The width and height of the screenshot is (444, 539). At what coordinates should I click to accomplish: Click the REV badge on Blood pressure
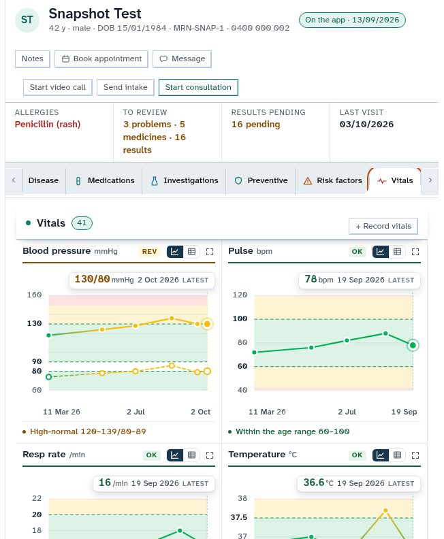[150, 252]
